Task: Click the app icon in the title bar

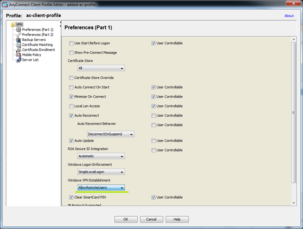Action: coord(5,5)
